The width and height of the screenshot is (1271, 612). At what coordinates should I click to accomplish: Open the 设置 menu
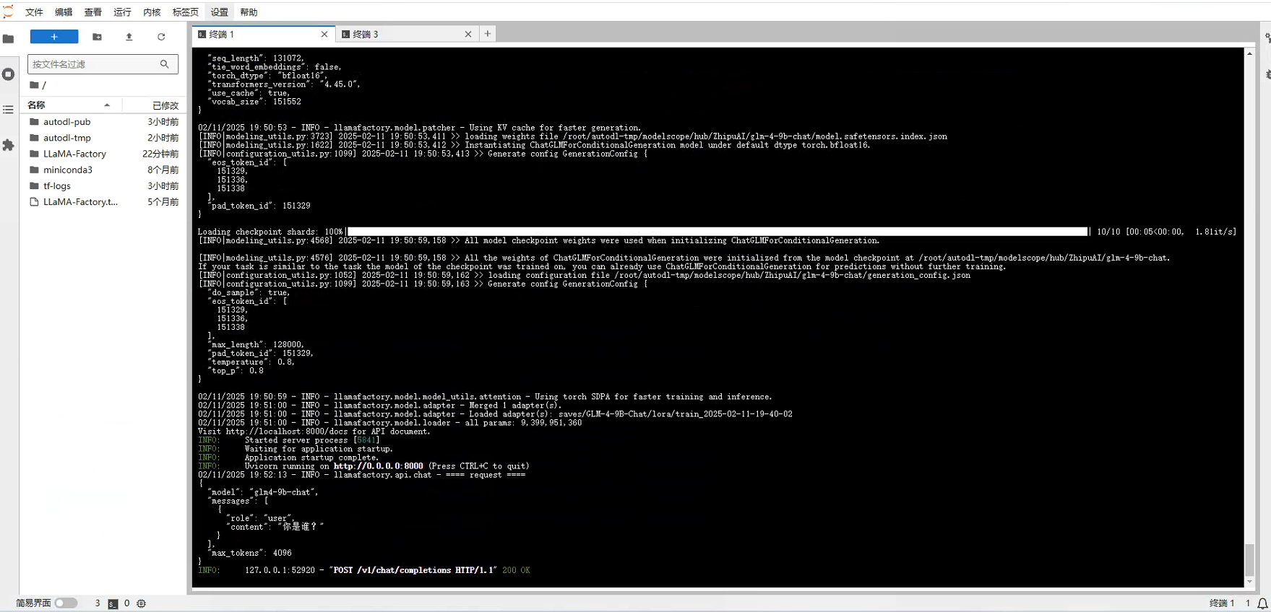[x=220, y=12]
